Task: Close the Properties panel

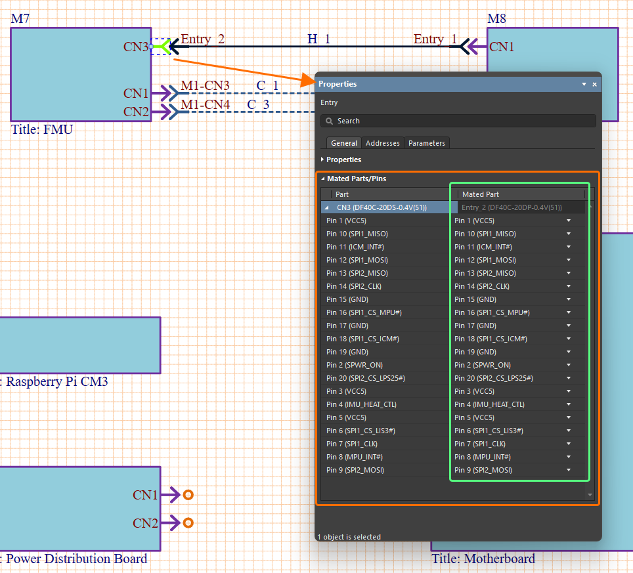Action: click(594, 85)
